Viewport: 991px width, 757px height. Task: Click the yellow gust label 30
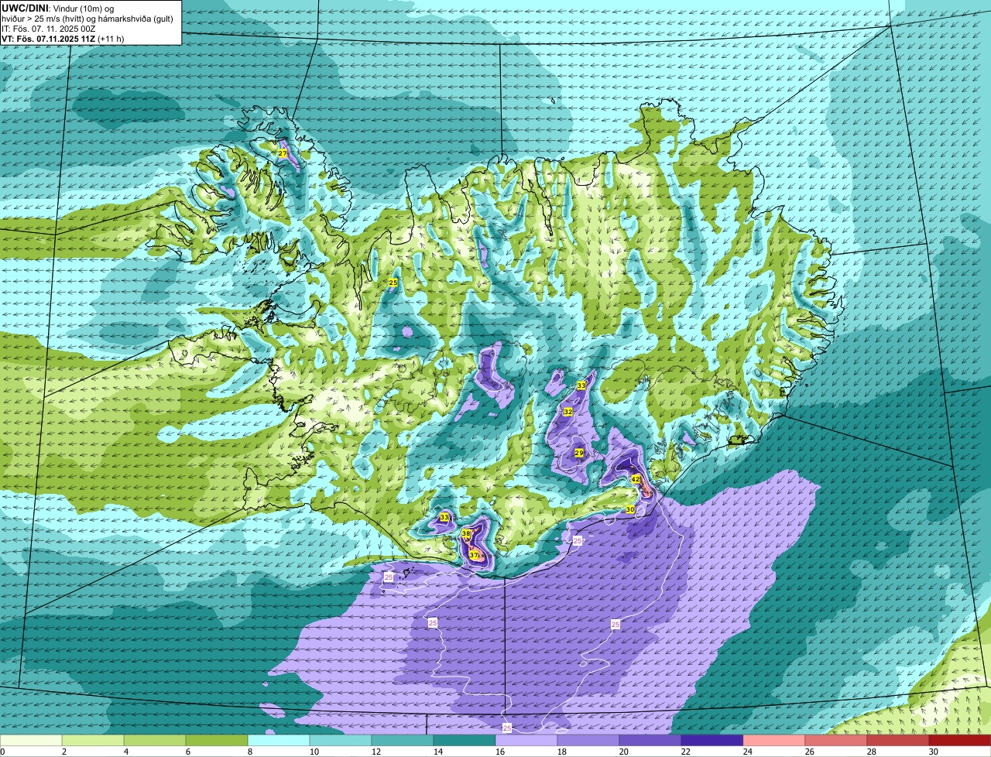pos(630,509)
